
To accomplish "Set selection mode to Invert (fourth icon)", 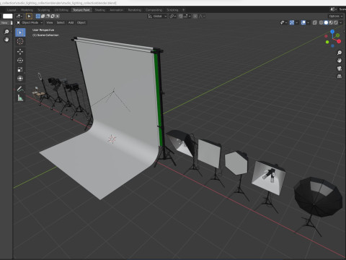I will tap(53, 16).
